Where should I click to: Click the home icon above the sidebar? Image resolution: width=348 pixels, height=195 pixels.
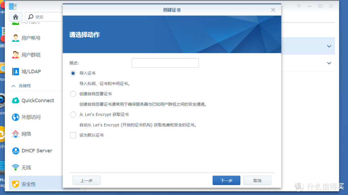click(x=15, y=16)
